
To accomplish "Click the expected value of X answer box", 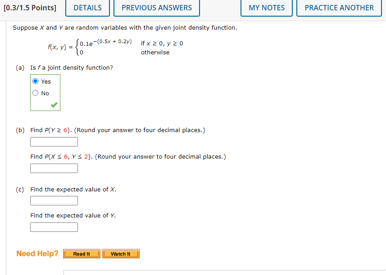I will [54, 201].
